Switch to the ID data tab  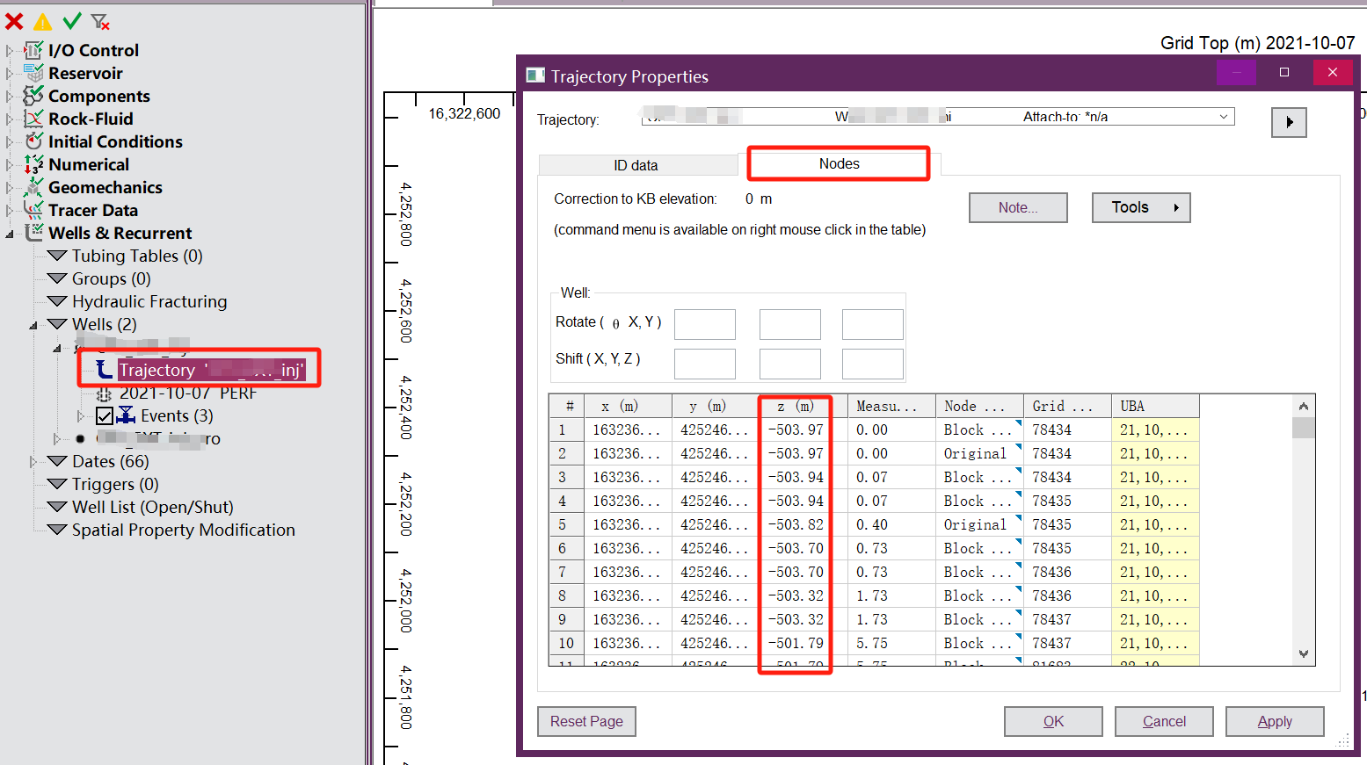[636, 165]
